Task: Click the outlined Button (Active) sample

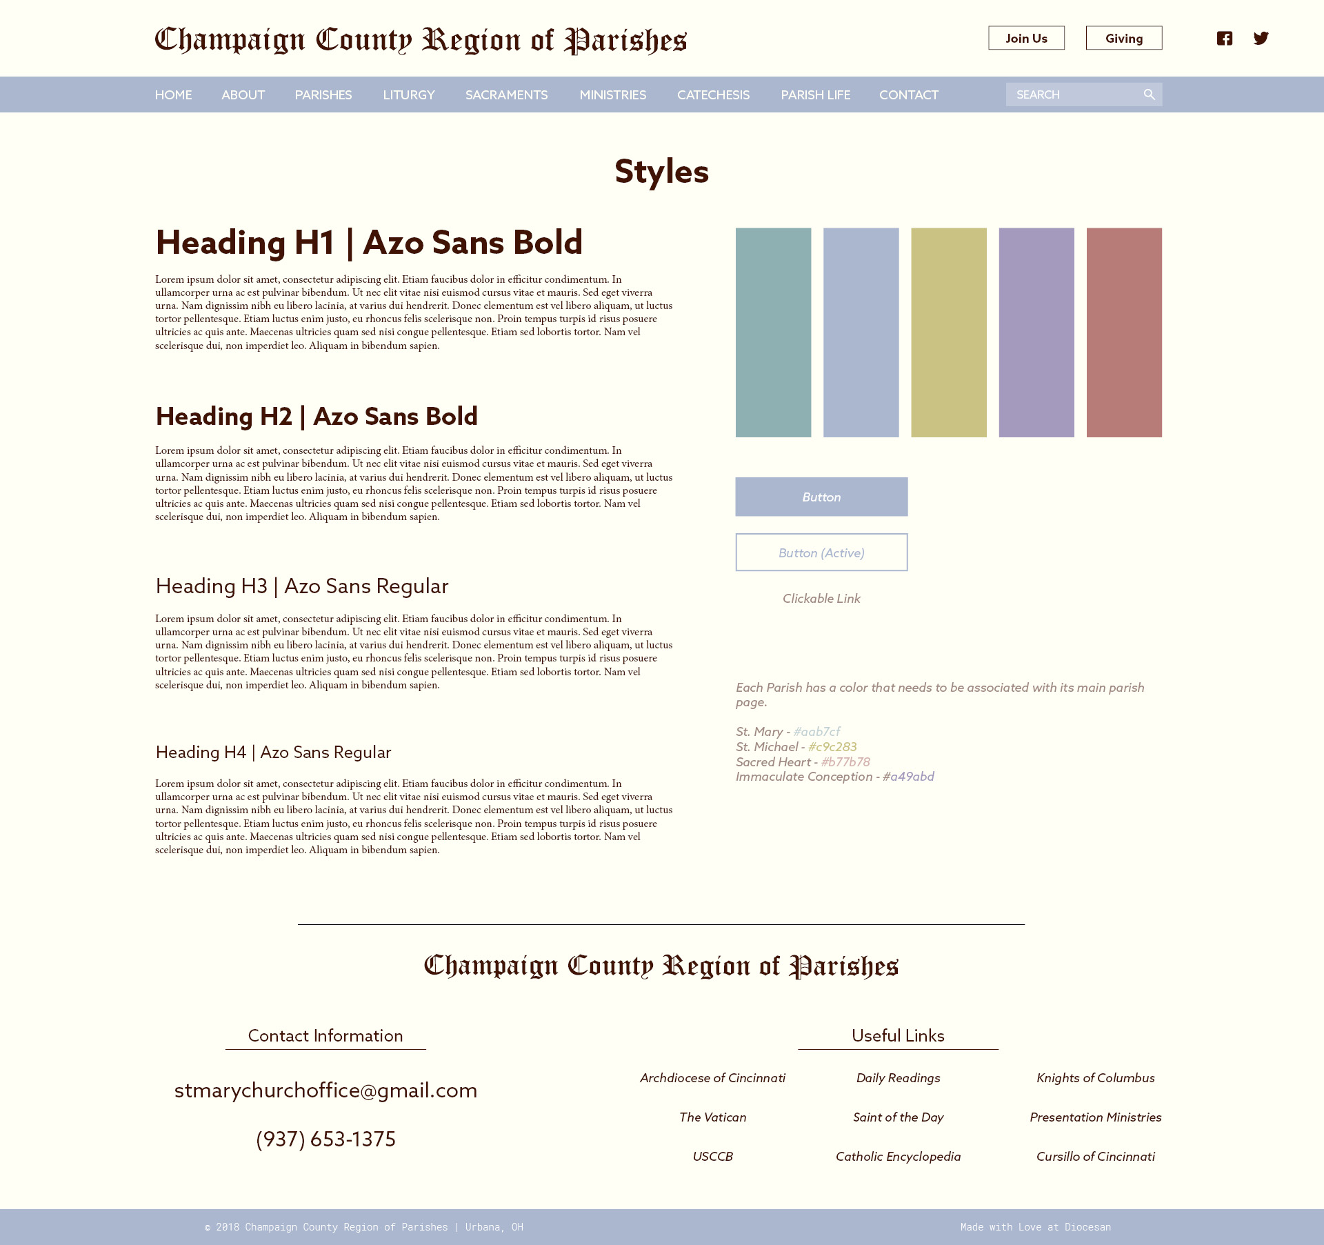Action: tap(821, 552)
